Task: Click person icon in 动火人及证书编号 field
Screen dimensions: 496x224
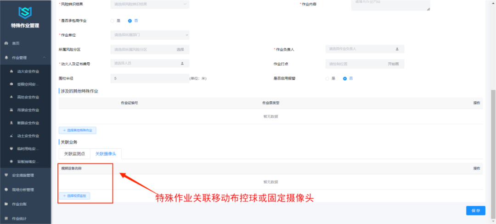Action: click(x=182, y=63)
